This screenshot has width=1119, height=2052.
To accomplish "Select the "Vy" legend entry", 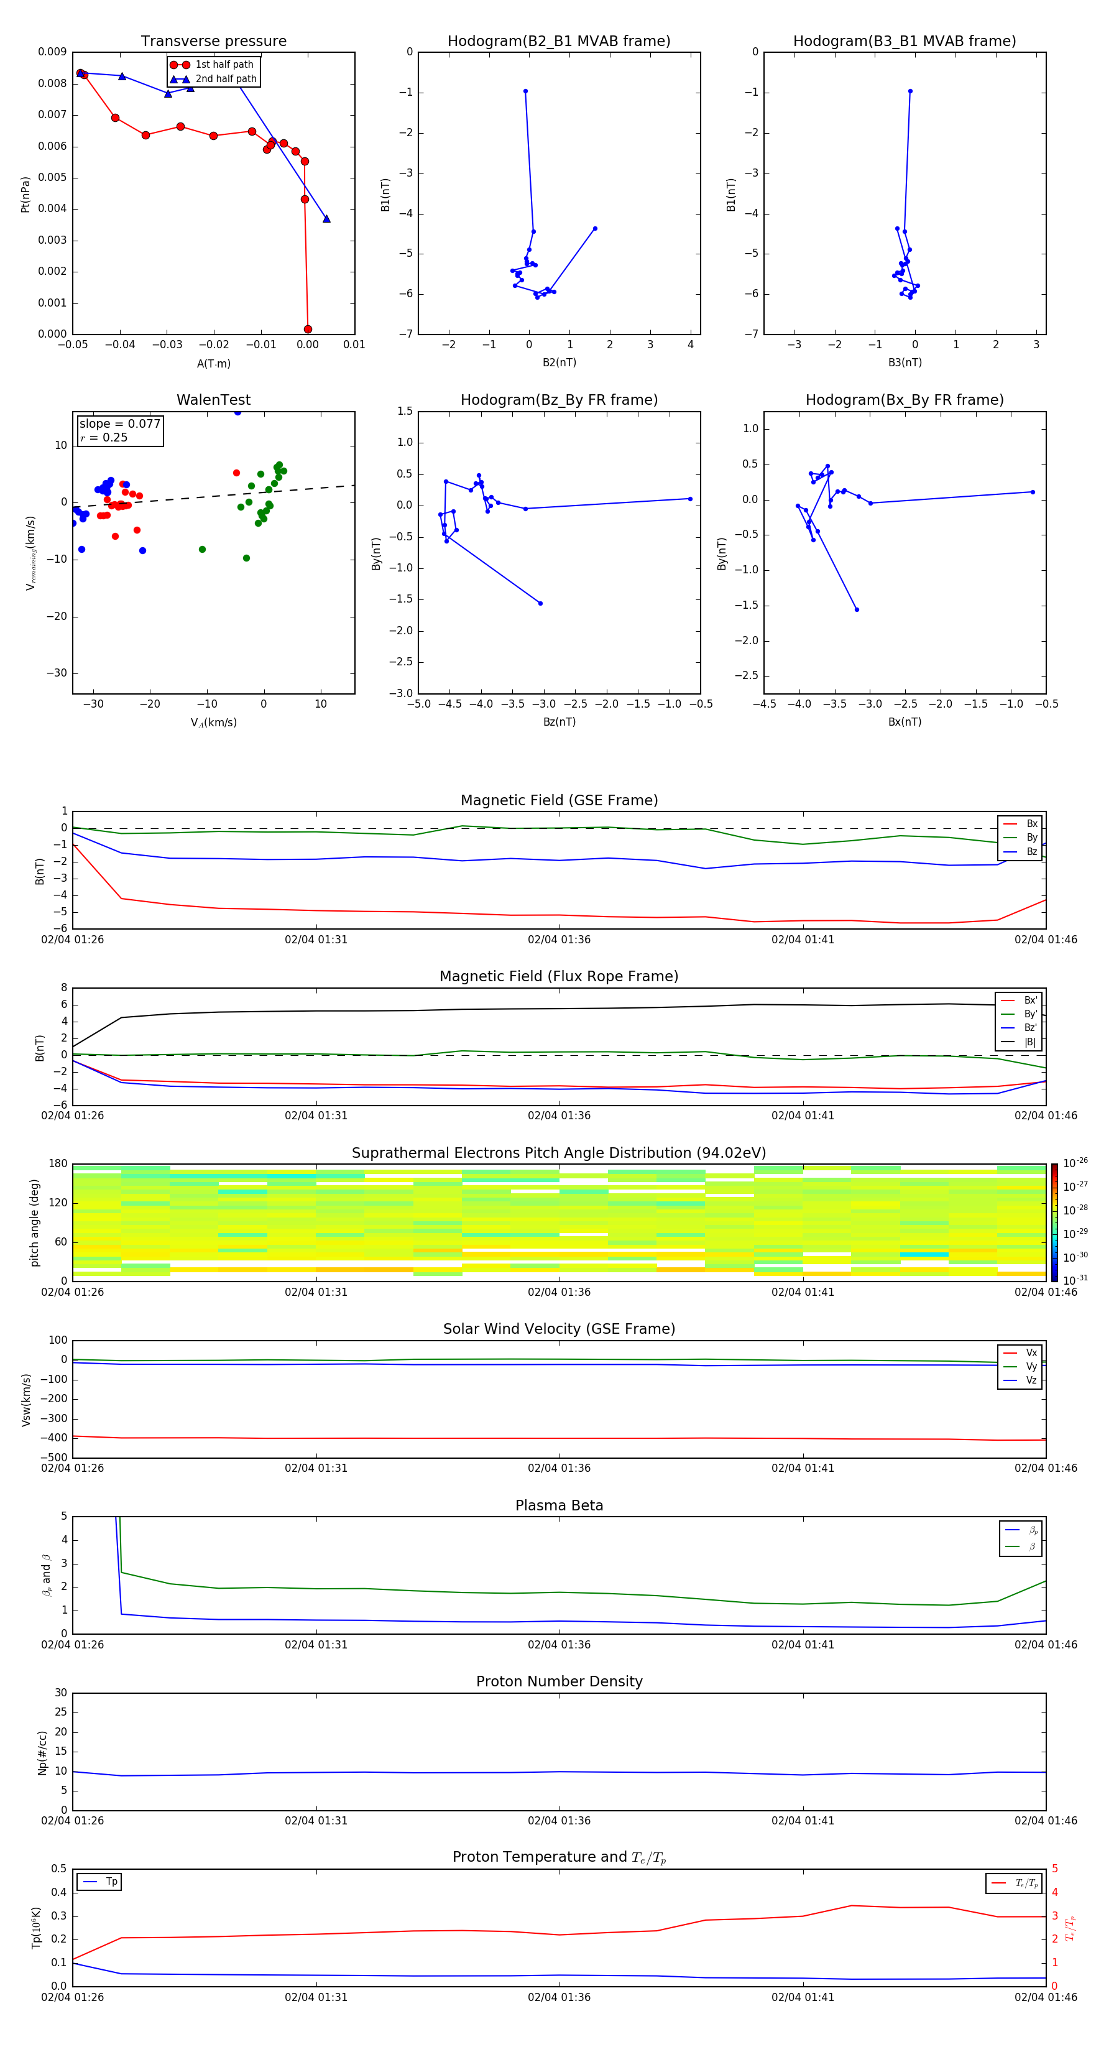I will [x=1020, y=1366].
